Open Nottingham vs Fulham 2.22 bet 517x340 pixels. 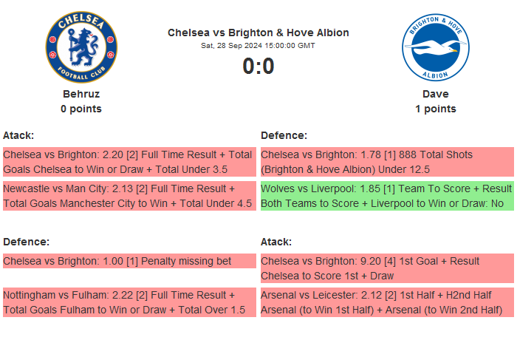pos(129,302)
